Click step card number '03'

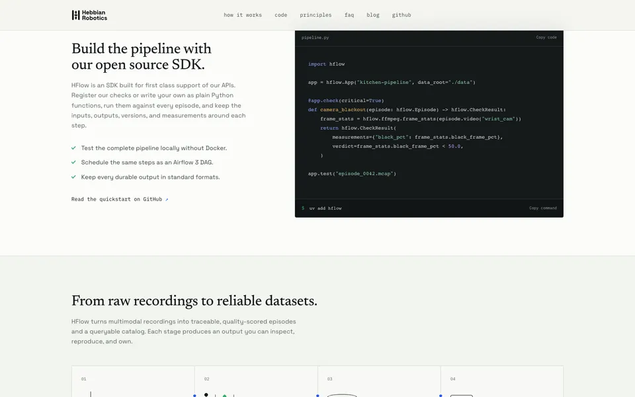tap(329, 379)
